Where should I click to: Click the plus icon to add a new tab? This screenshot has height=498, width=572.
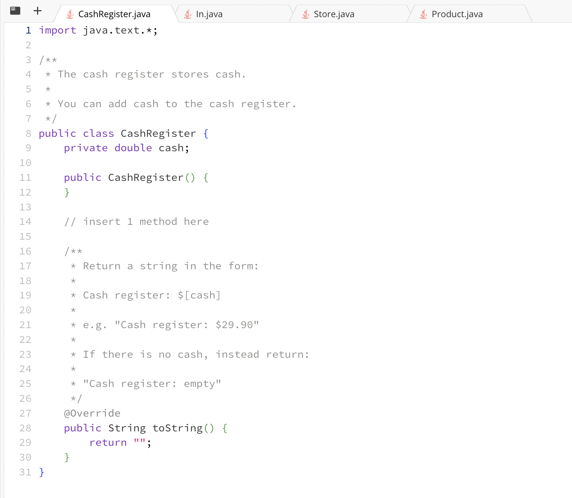point(38,11)
